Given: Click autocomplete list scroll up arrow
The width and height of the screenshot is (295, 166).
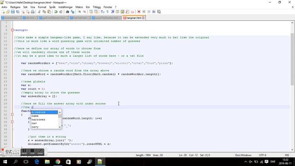Looking at the screenshot, I should coord(60,113).
